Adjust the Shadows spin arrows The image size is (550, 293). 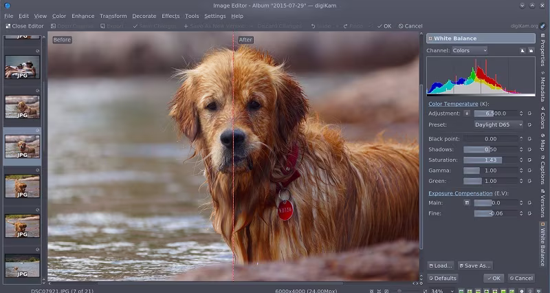pyautogui.click(x=521, y=149)
